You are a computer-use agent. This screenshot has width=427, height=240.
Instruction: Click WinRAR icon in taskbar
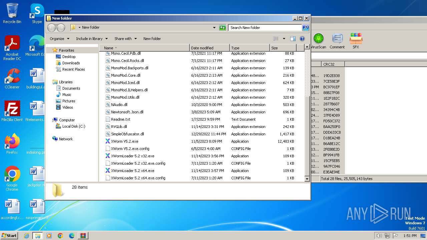pyautogui.click(x=83, y=236)
